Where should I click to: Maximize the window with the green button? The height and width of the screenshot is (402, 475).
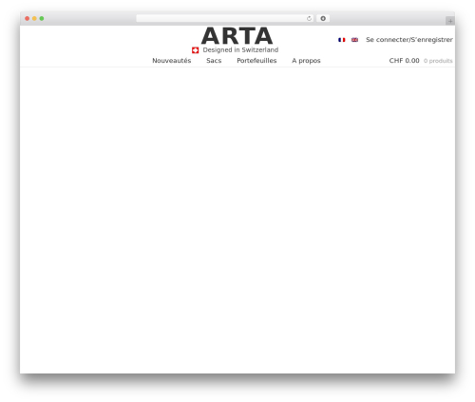tap(42, 19)
